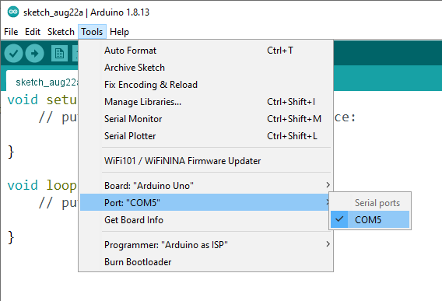Select the checked COM5 serial port
This screenshot has width=442, height=301.
[x=370, y=219]
